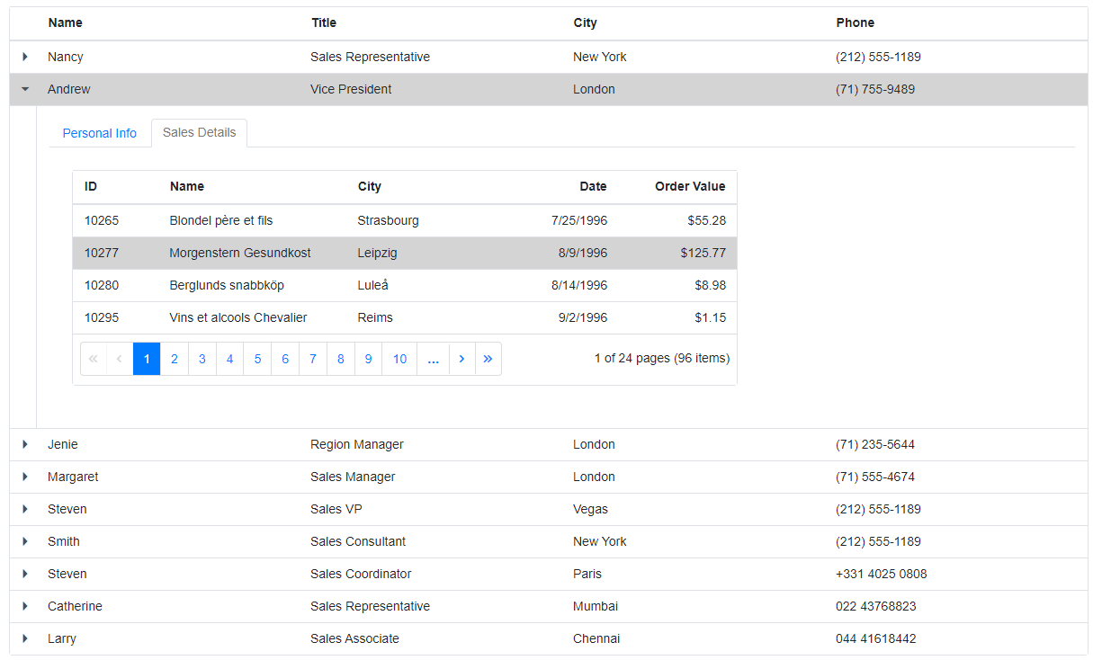Click the first page pager arrow

[93, 359]
